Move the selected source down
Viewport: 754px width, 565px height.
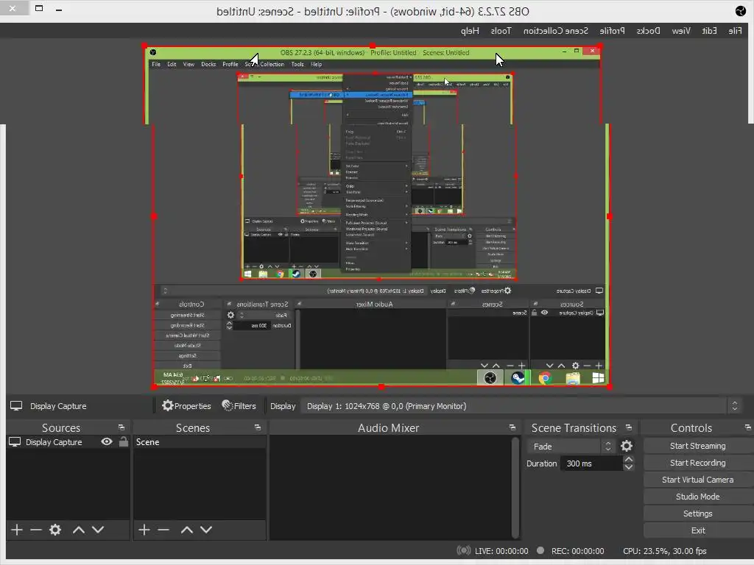point(98,530)
